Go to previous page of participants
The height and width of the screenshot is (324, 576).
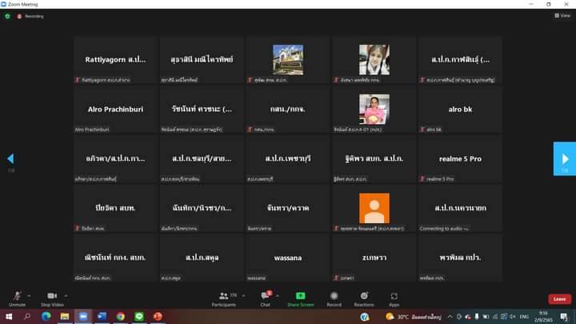10,158
